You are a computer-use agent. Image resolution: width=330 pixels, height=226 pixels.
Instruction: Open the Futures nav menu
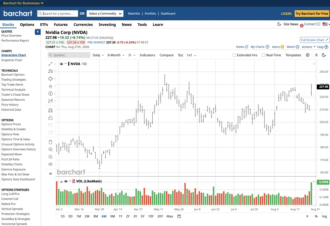click(61, 24)
